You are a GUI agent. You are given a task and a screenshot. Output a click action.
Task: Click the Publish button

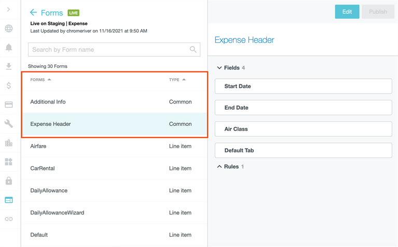coord(378,12)
